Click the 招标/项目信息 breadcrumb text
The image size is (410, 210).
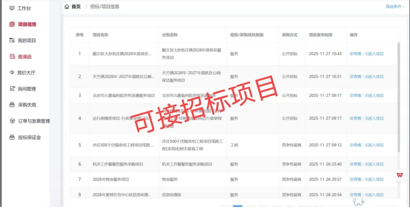click(105, 6)
